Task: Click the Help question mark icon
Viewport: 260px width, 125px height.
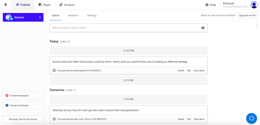Action: 207,5
